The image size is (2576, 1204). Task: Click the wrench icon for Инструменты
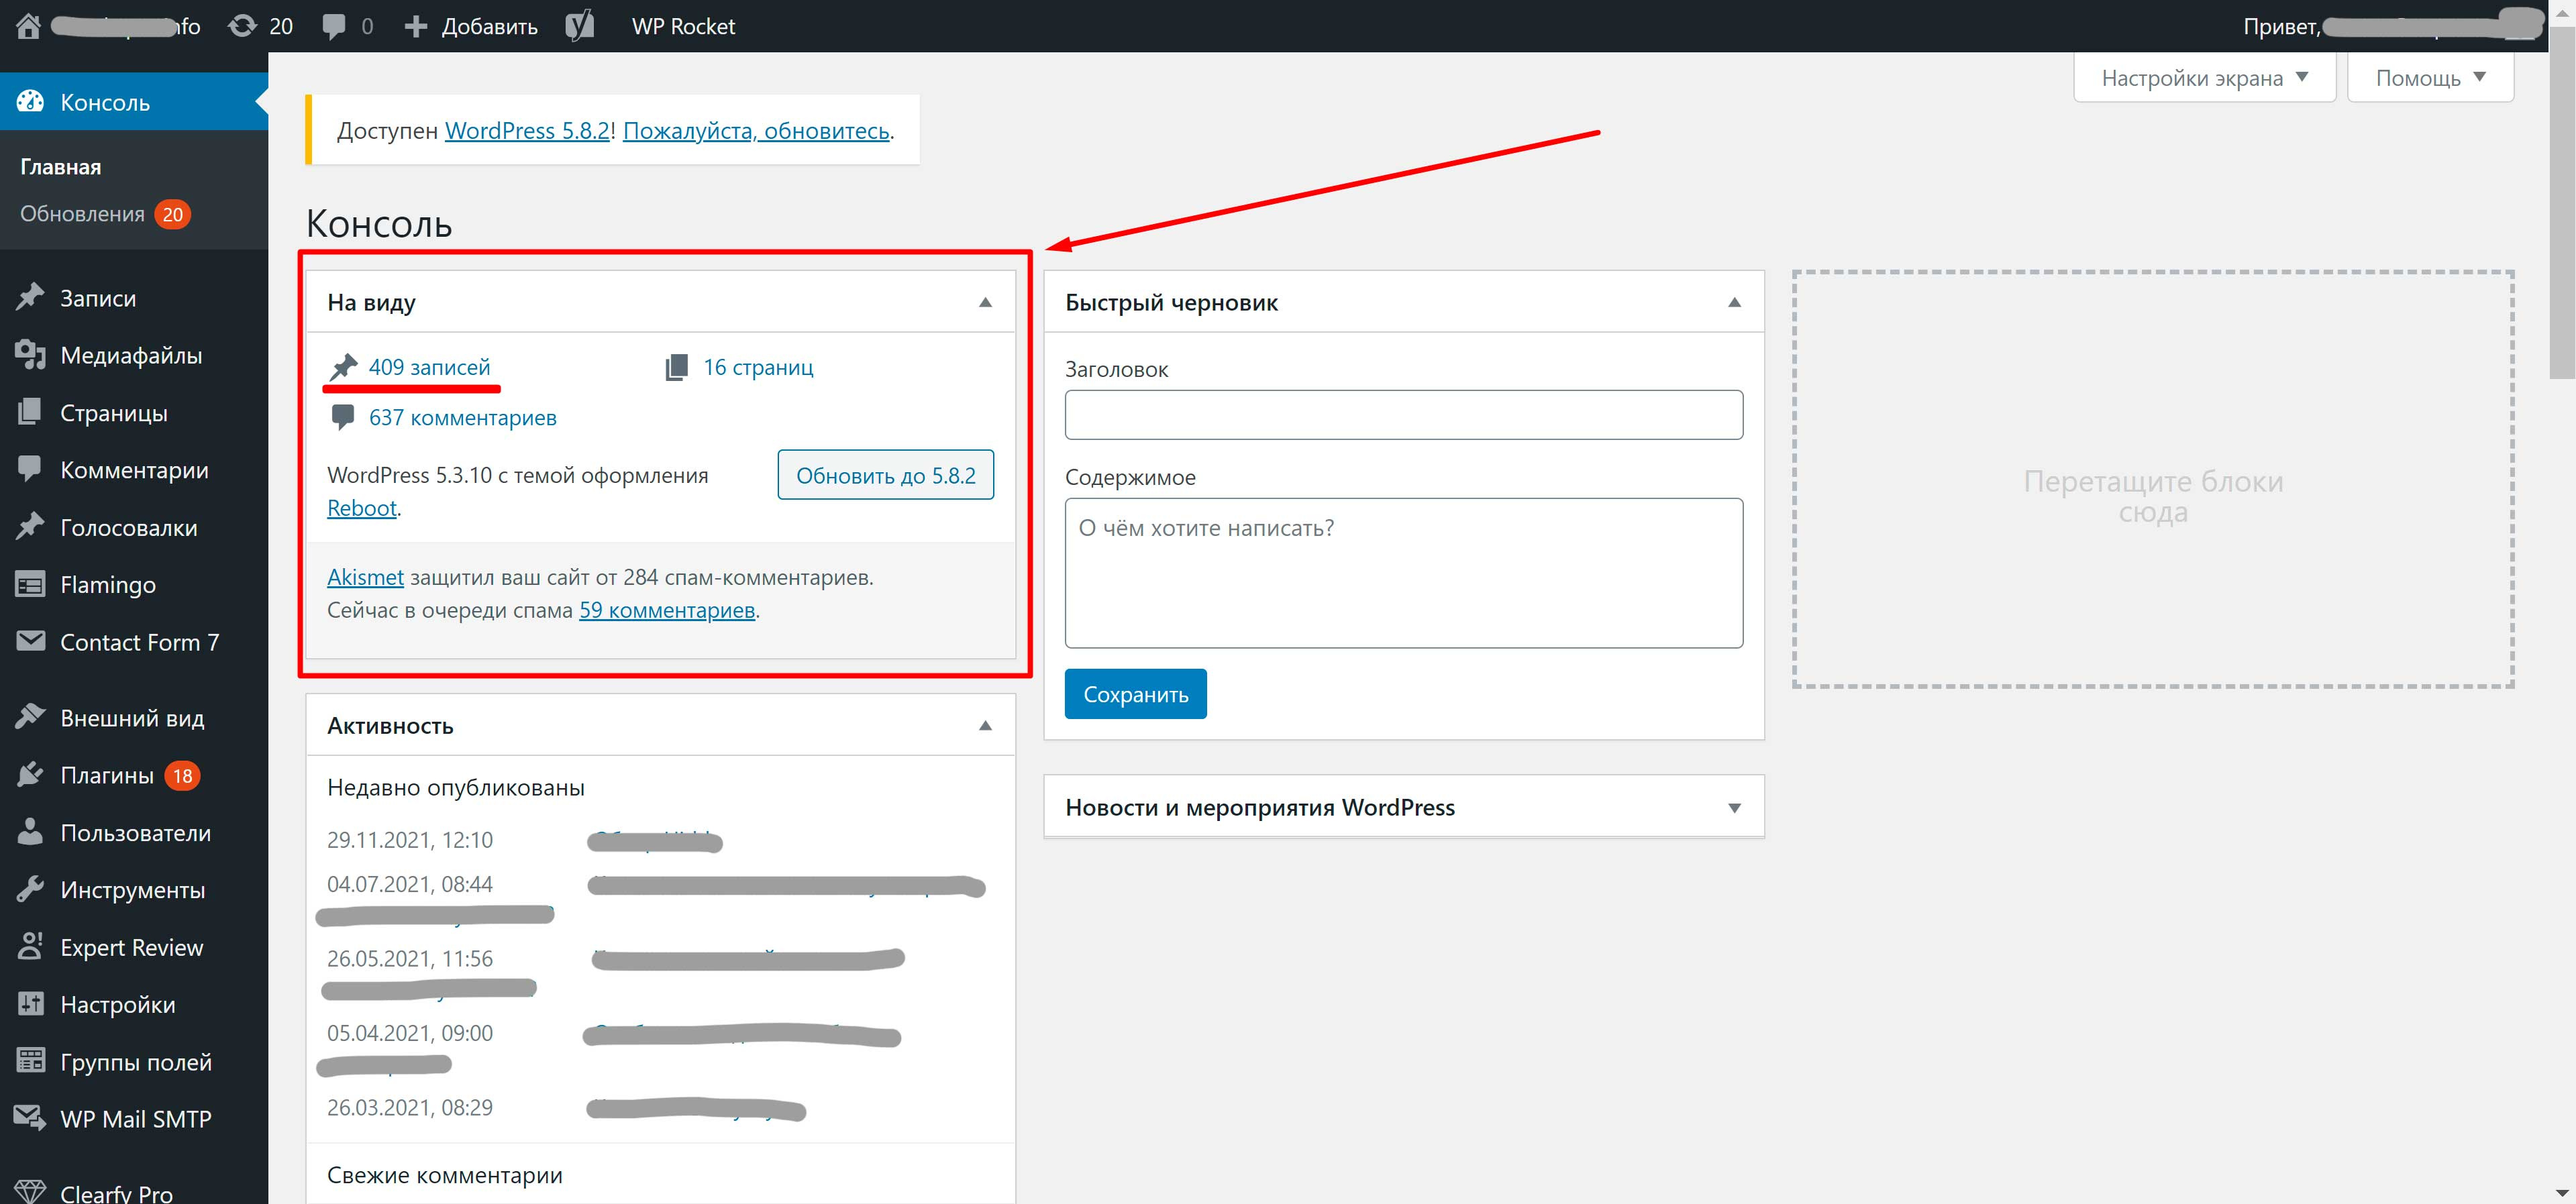pos(31,890)
